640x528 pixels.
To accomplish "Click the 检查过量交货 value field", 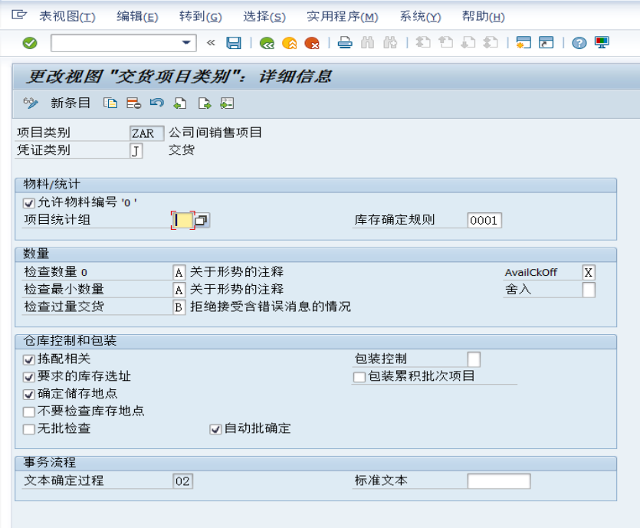I will pos(179,307).
